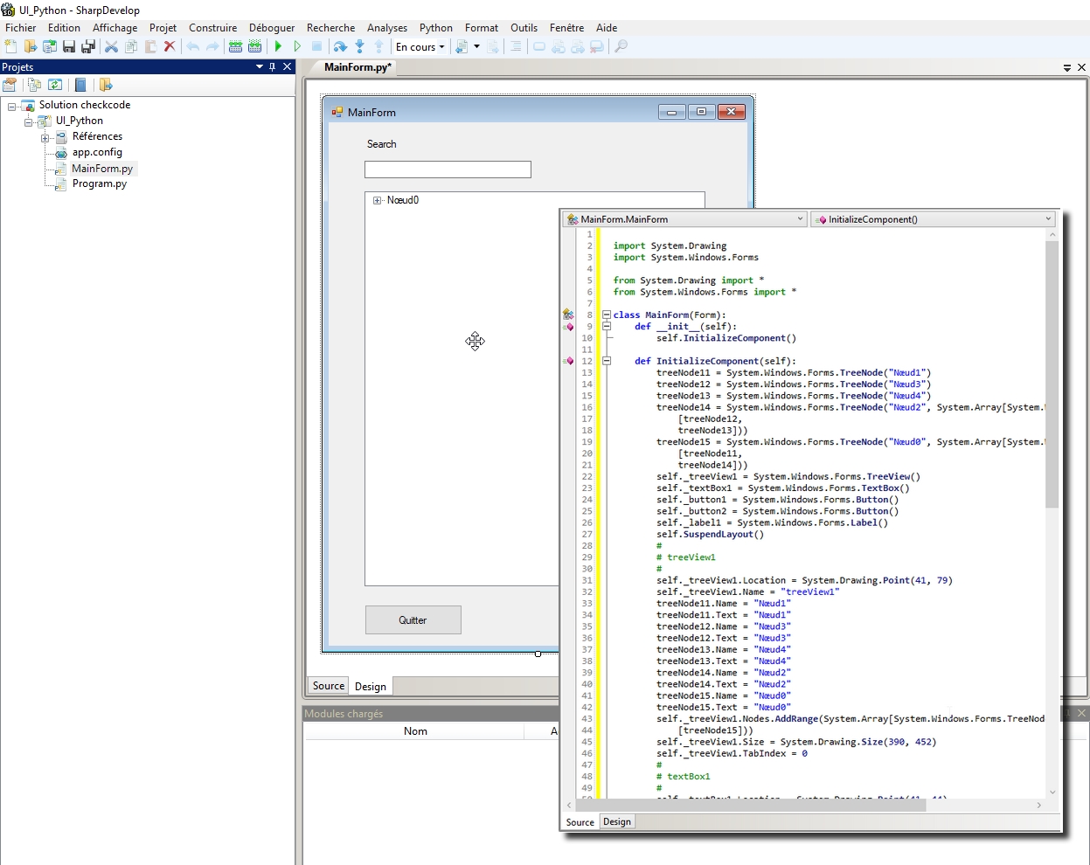Click the Copy toolbar icon

(131, 46)
